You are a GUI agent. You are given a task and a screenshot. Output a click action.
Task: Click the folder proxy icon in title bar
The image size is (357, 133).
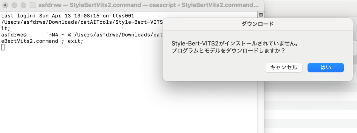tap(33, 5)
